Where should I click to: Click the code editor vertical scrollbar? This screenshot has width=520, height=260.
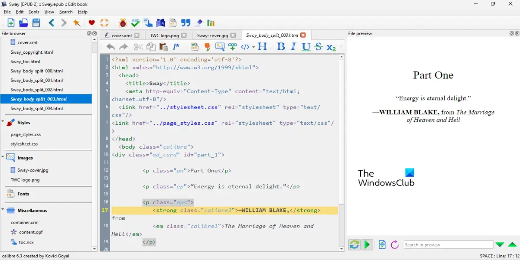coord(341,153)
